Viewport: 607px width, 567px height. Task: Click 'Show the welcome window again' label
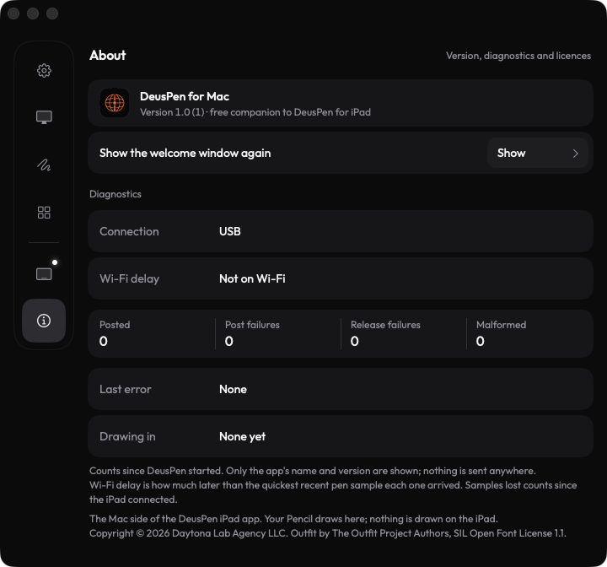pos(185,153)
